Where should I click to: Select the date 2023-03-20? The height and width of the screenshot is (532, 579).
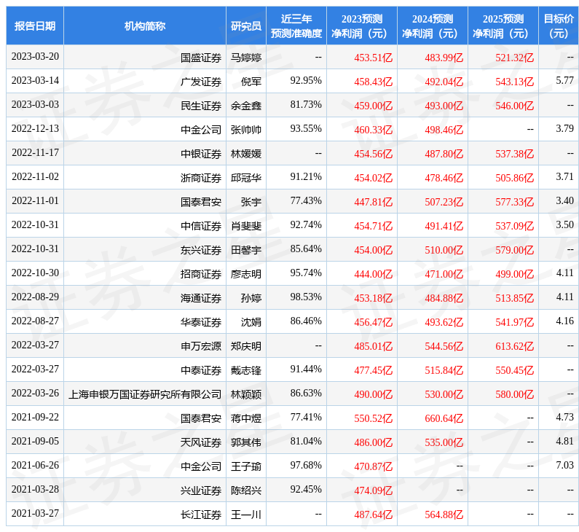pos(35,57)
